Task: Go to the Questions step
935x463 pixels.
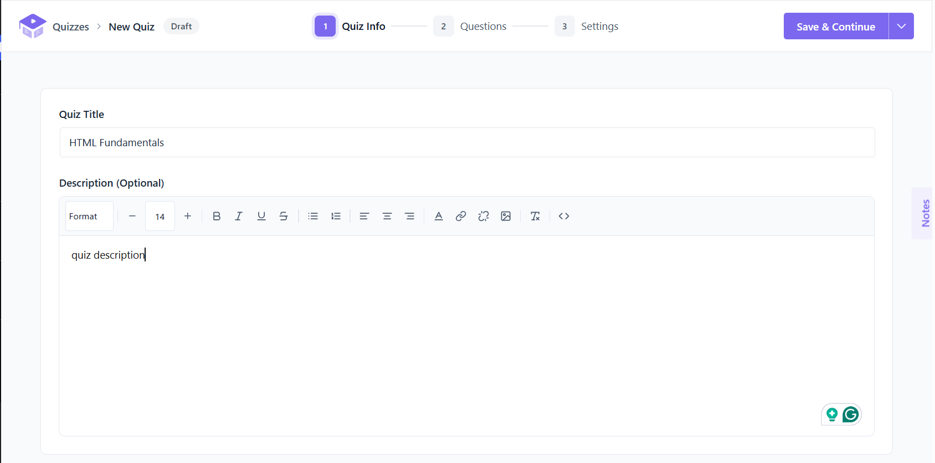Action: pyautogui.click(x=470, y=26)
